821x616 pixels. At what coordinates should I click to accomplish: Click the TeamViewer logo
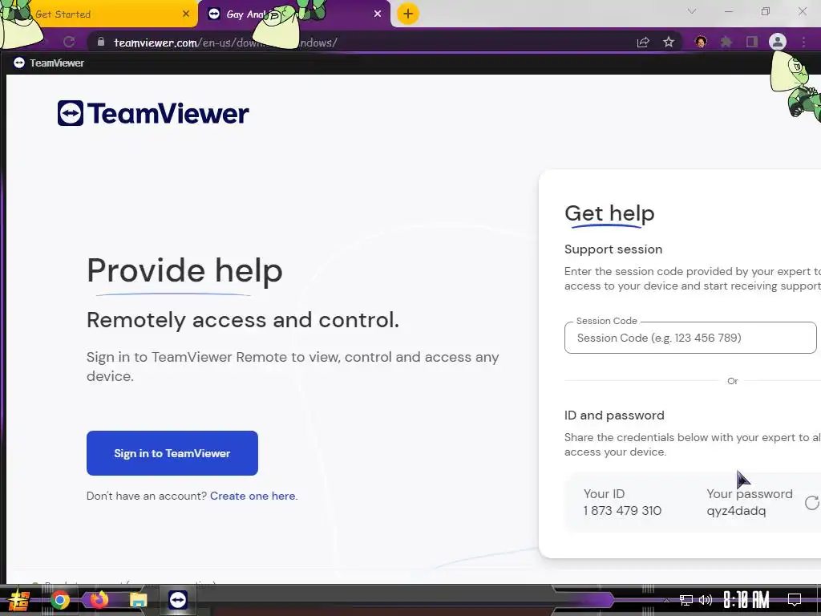[153, 113]
